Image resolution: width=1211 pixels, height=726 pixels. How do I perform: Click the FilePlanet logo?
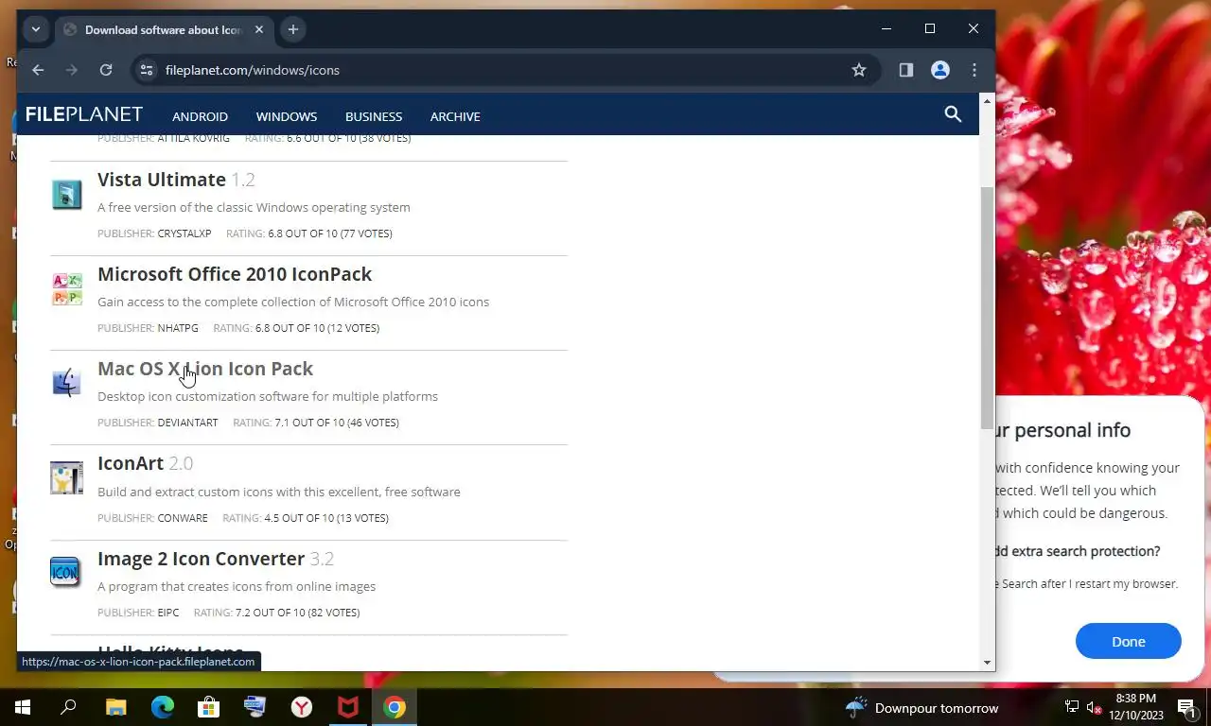(84, 114)
